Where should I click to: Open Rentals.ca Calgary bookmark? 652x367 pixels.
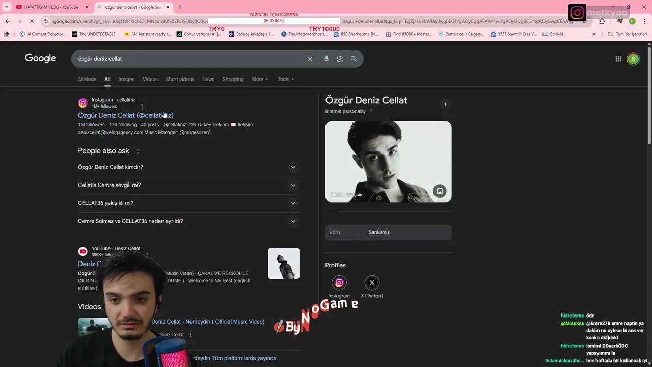click(x=461, y=34)
